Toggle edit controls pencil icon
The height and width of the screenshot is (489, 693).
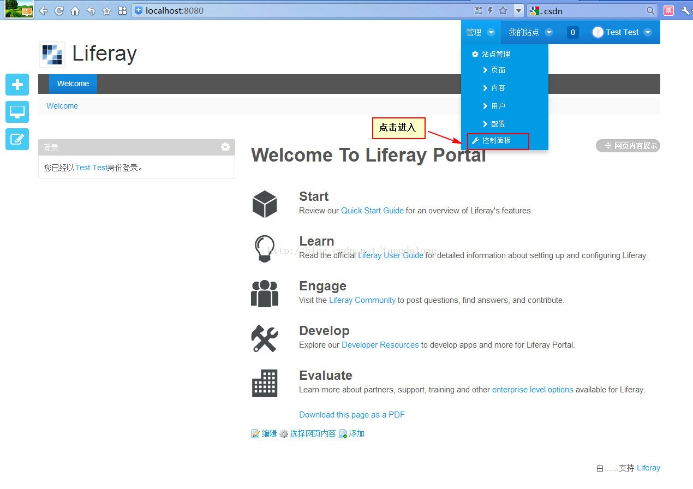click(x=17, y=139)
